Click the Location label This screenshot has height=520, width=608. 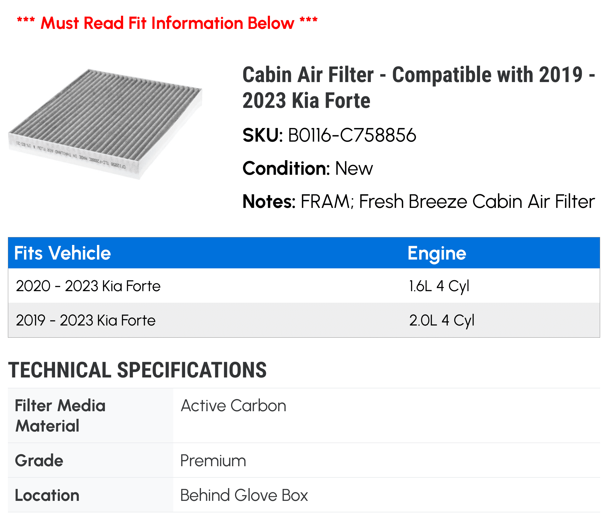[47, 495]
